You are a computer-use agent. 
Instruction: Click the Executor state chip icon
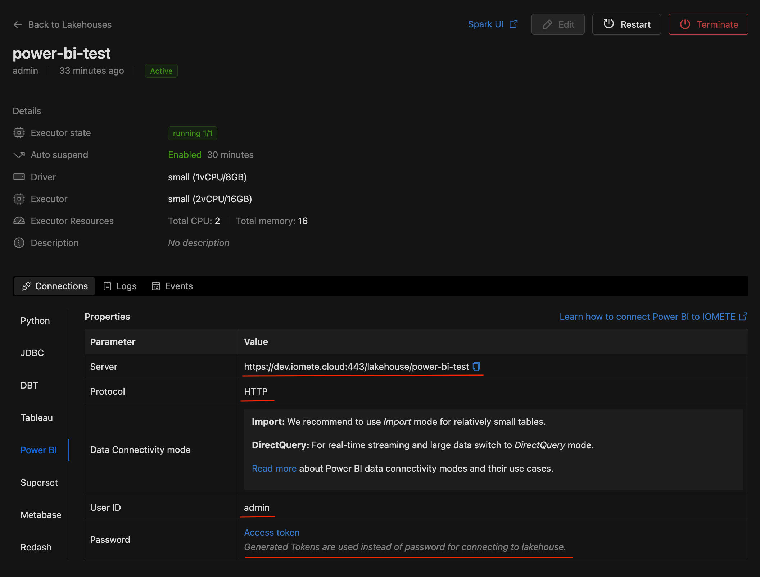[x=19, y=133]
